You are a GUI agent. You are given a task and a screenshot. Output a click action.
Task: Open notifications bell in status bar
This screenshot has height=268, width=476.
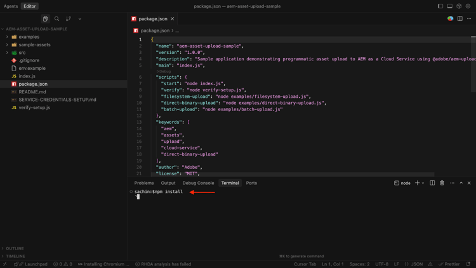pos(468,264)
